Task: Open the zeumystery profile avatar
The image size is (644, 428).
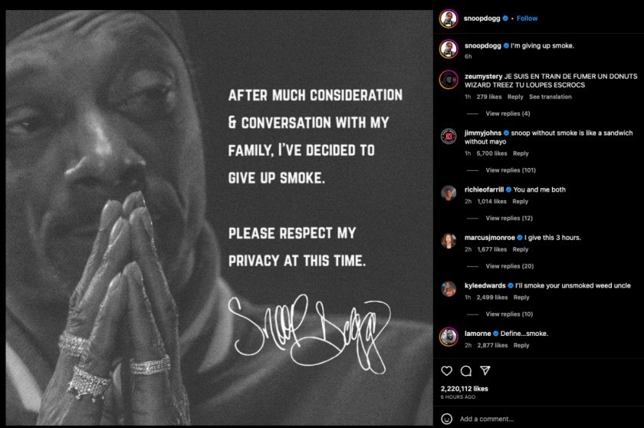Action: 449,80
